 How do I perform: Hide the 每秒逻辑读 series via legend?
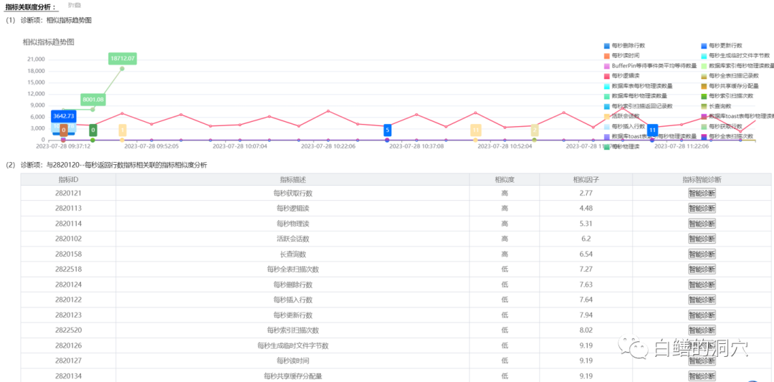[608, 75]
